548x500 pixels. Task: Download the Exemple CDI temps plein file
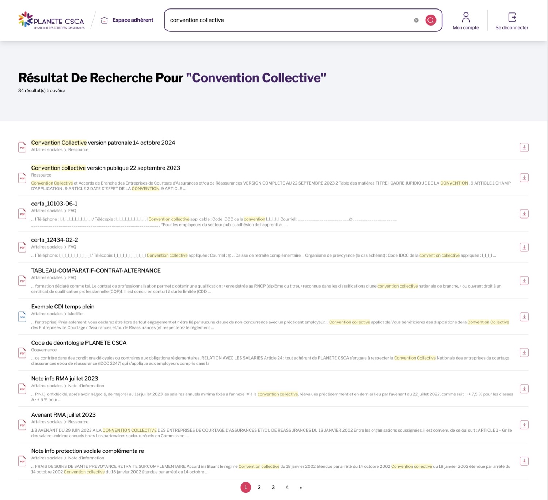point(524,317)
